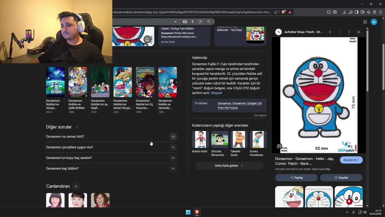Search inside image with Lens overlay icon
The height and width of the screenshot is (217, 385).
(279, 146)
